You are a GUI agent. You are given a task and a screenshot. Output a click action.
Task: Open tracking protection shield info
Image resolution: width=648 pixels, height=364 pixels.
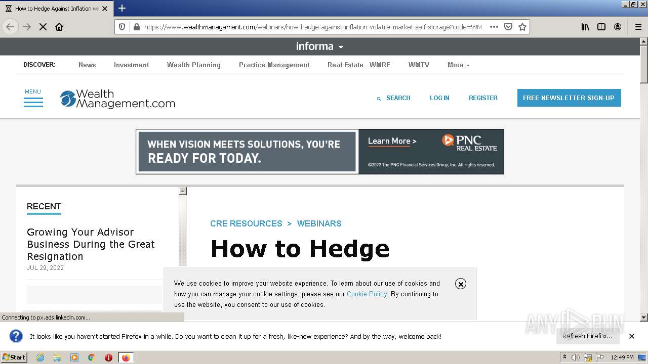tap(122, 27)
